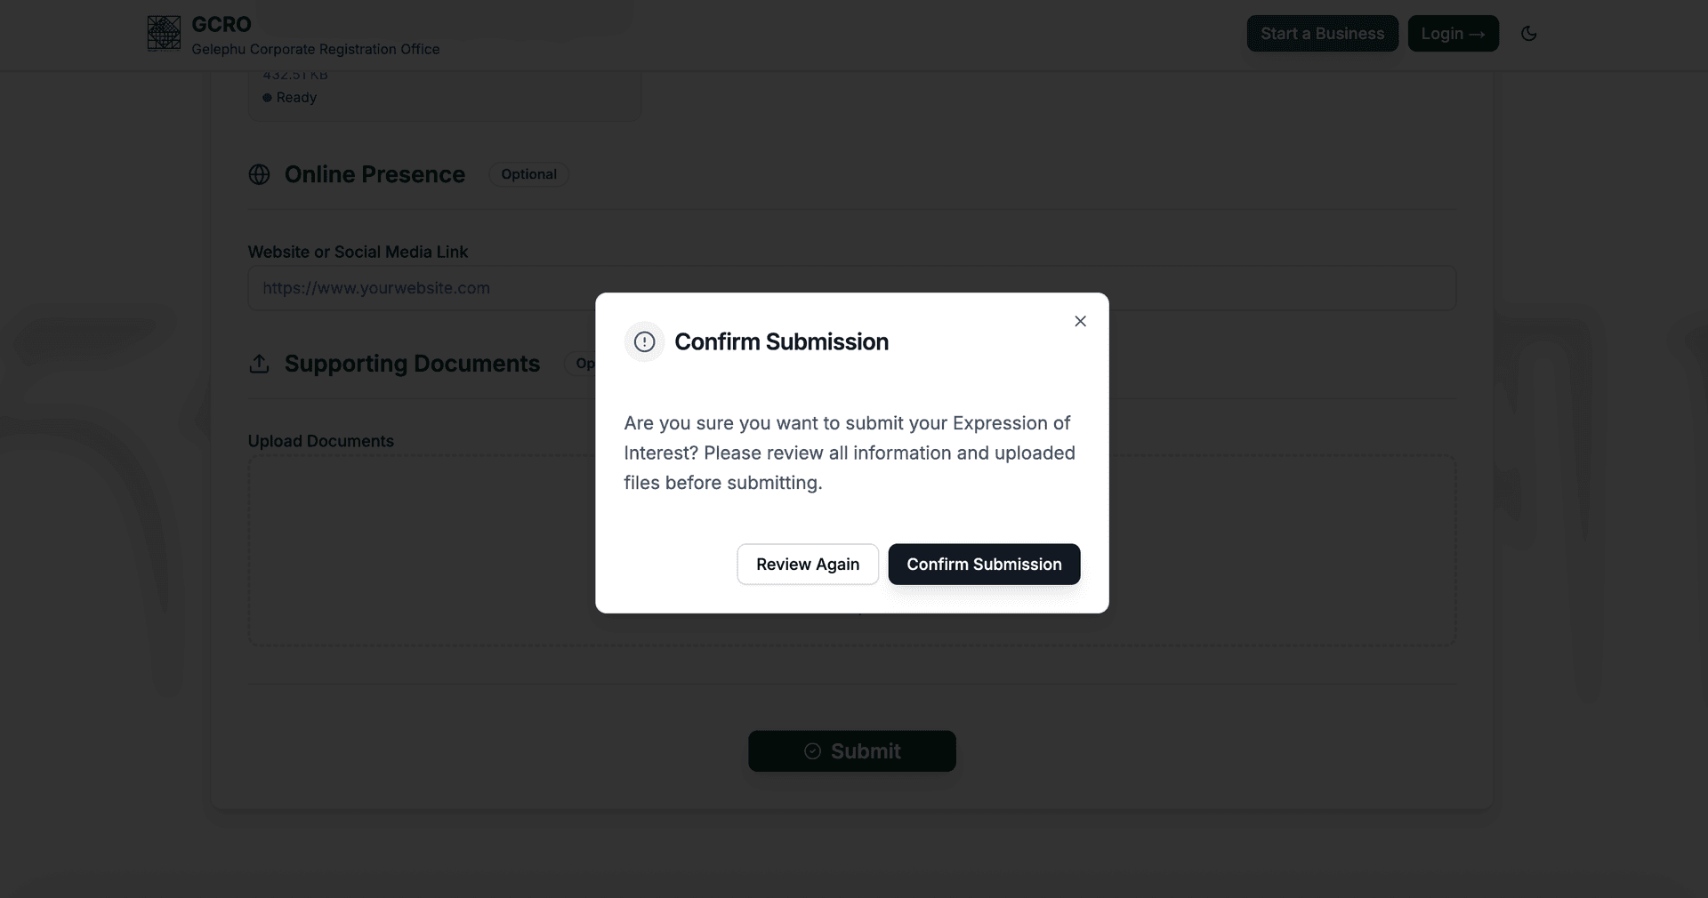Click the Ready status dot indicator

click(266, 99)
